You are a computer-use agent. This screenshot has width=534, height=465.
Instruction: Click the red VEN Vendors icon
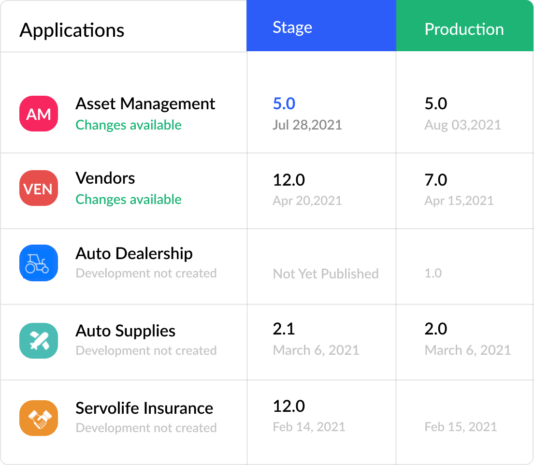pos(39,189)
